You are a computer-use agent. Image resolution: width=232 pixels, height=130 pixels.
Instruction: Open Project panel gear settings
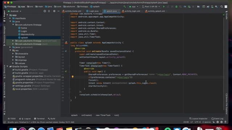54,11
